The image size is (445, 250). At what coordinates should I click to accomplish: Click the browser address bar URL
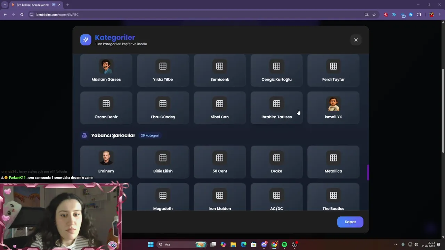(57, 15)
